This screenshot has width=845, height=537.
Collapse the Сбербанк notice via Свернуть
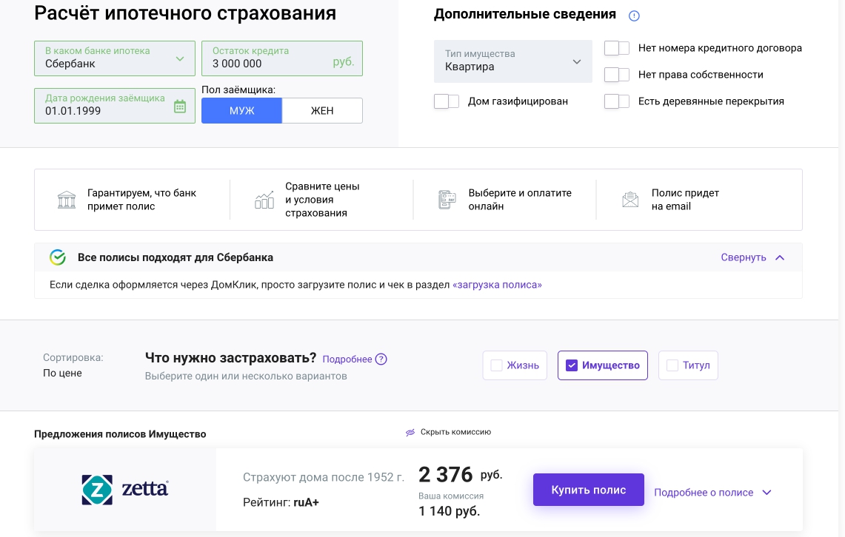(752, 257)
